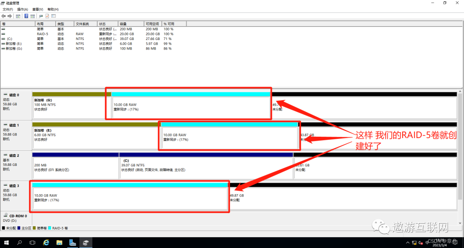Click the Forward arrow toolbar icon
Viewport: 464px width, 248px height.
point(10,16)
